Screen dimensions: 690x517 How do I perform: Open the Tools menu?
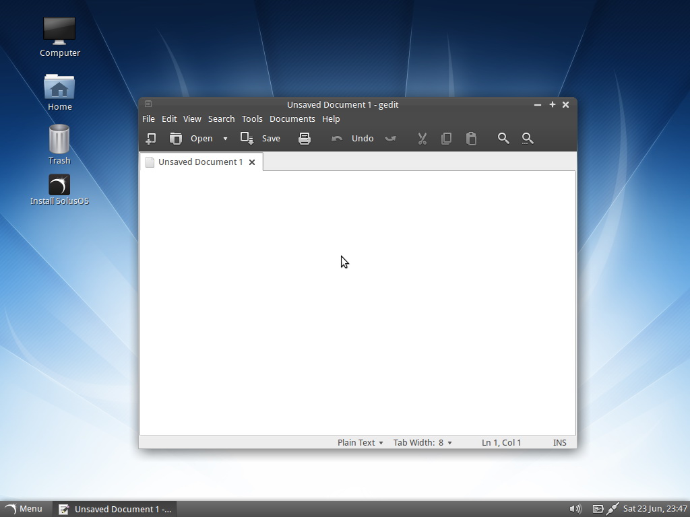pos(252,118)
